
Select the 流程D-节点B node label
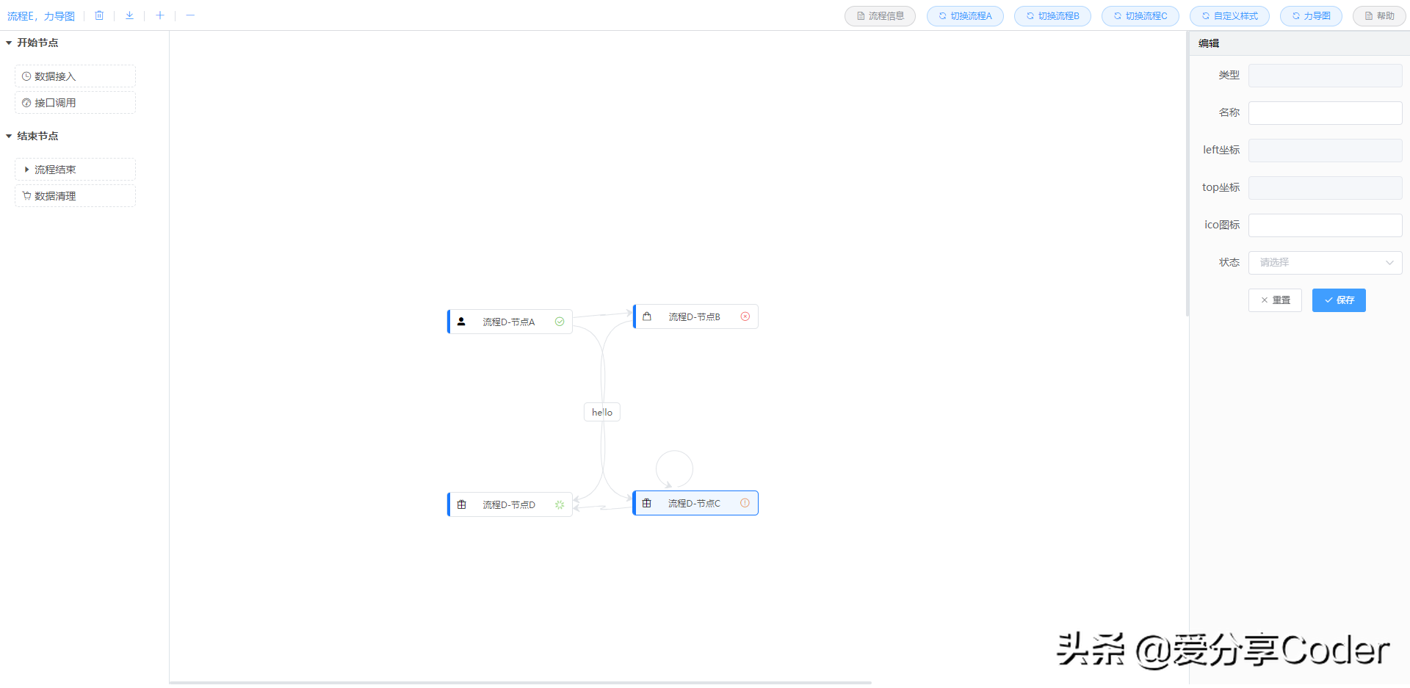[695, 316]
